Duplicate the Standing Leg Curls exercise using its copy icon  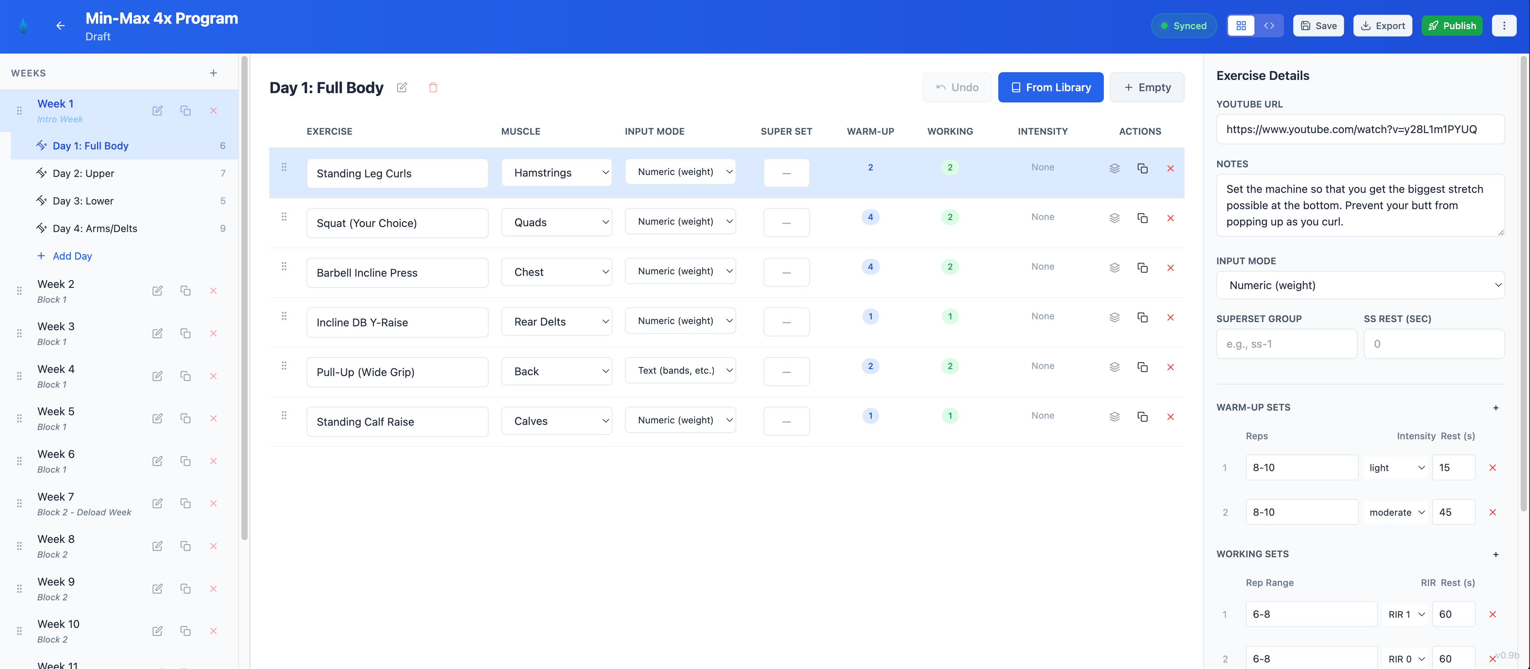(x=1143, y=168)
